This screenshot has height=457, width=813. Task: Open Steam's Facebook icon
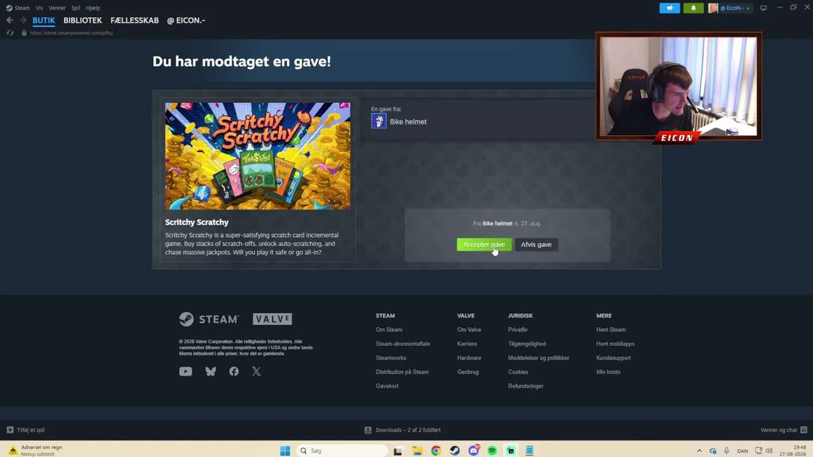(234, 372)
